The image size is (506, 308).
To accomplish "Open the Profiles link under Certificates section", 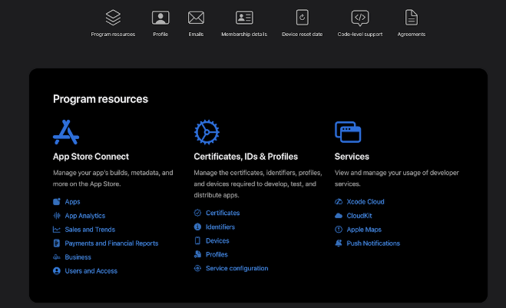I will pos(217,254).
